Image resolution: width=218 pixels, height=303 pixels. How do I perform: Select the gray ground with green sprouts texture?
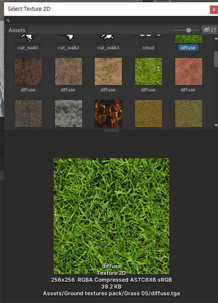pyautogui.click(x=69, y=114)
